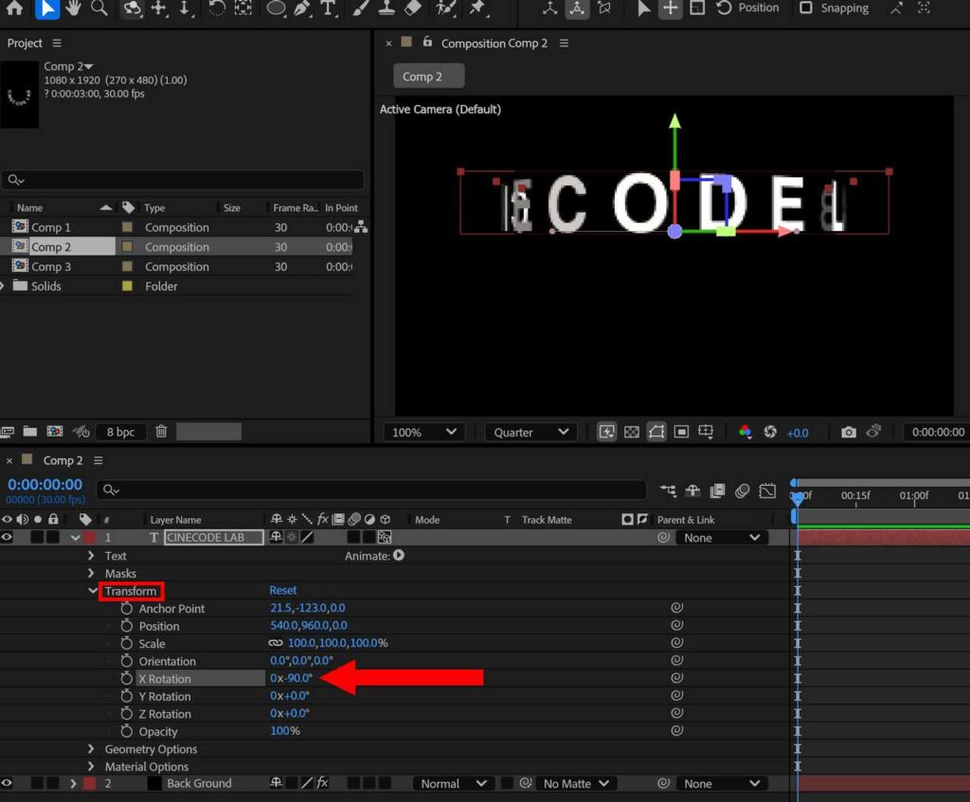The image size is (970, 802).
Task: Select Comp 3 in the Project list
Action: [x=51, y=266]
